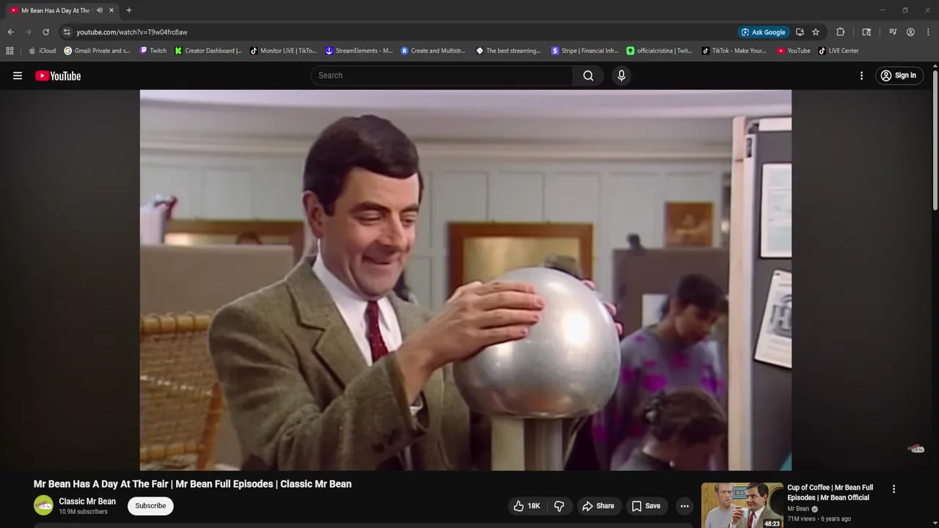The image size is (939, 528).
Task: Open media controls in Chrome toolbar
Action: 893,32
